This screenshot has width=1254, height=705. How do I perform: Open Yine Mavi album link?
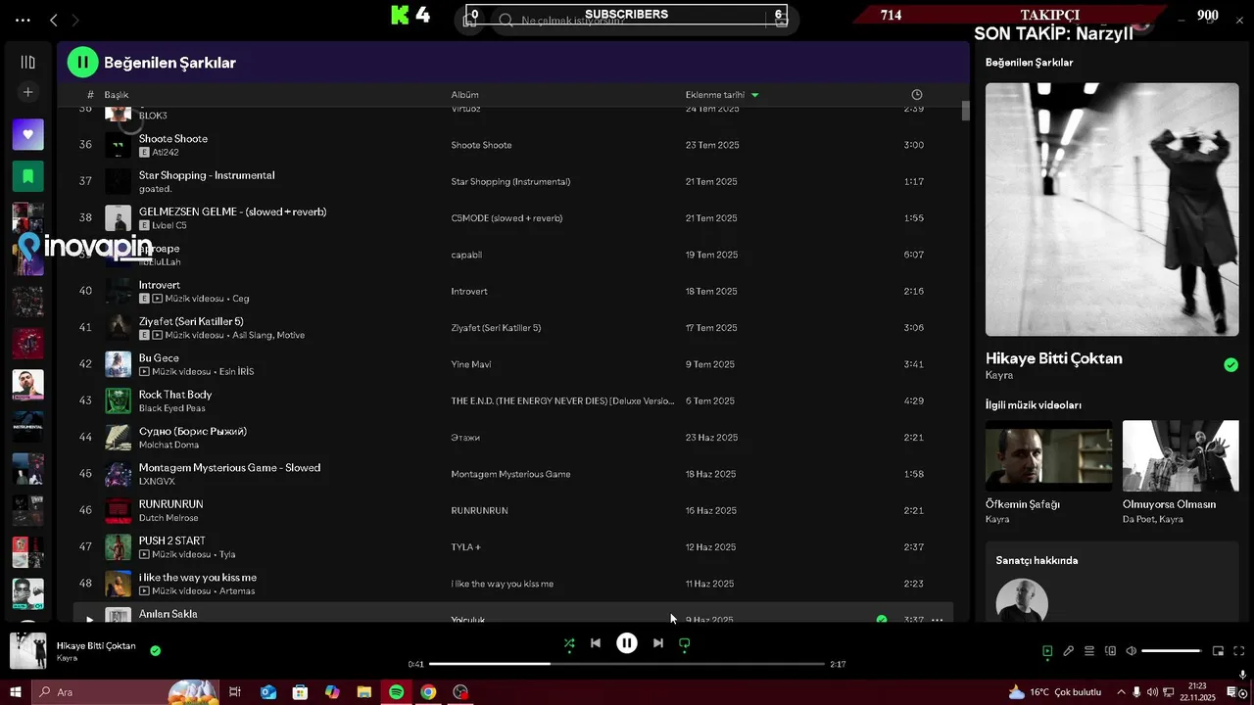coord(471,364)
